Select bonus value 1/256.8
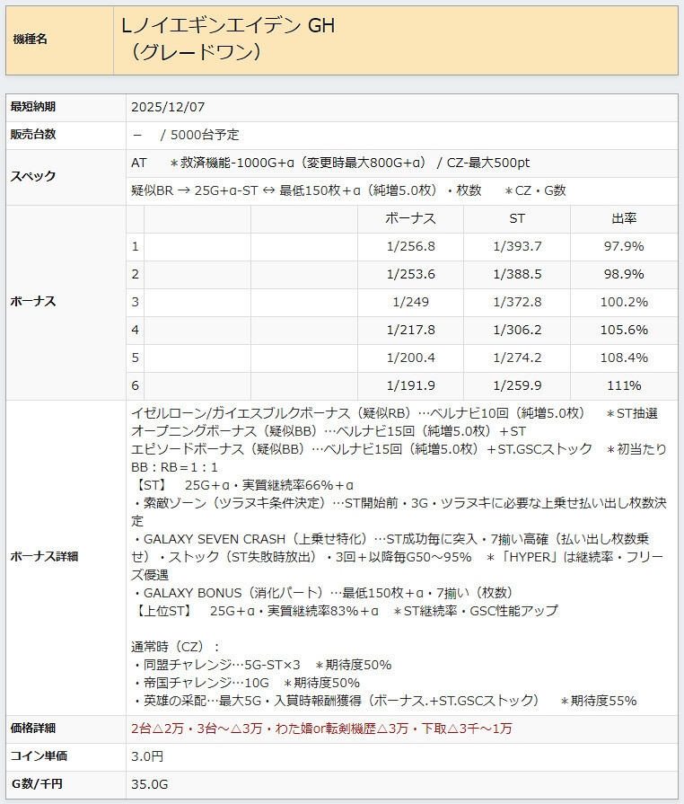The height and width of the screenshot is (804, 684). pyautogui.click(x=411, y=247)
